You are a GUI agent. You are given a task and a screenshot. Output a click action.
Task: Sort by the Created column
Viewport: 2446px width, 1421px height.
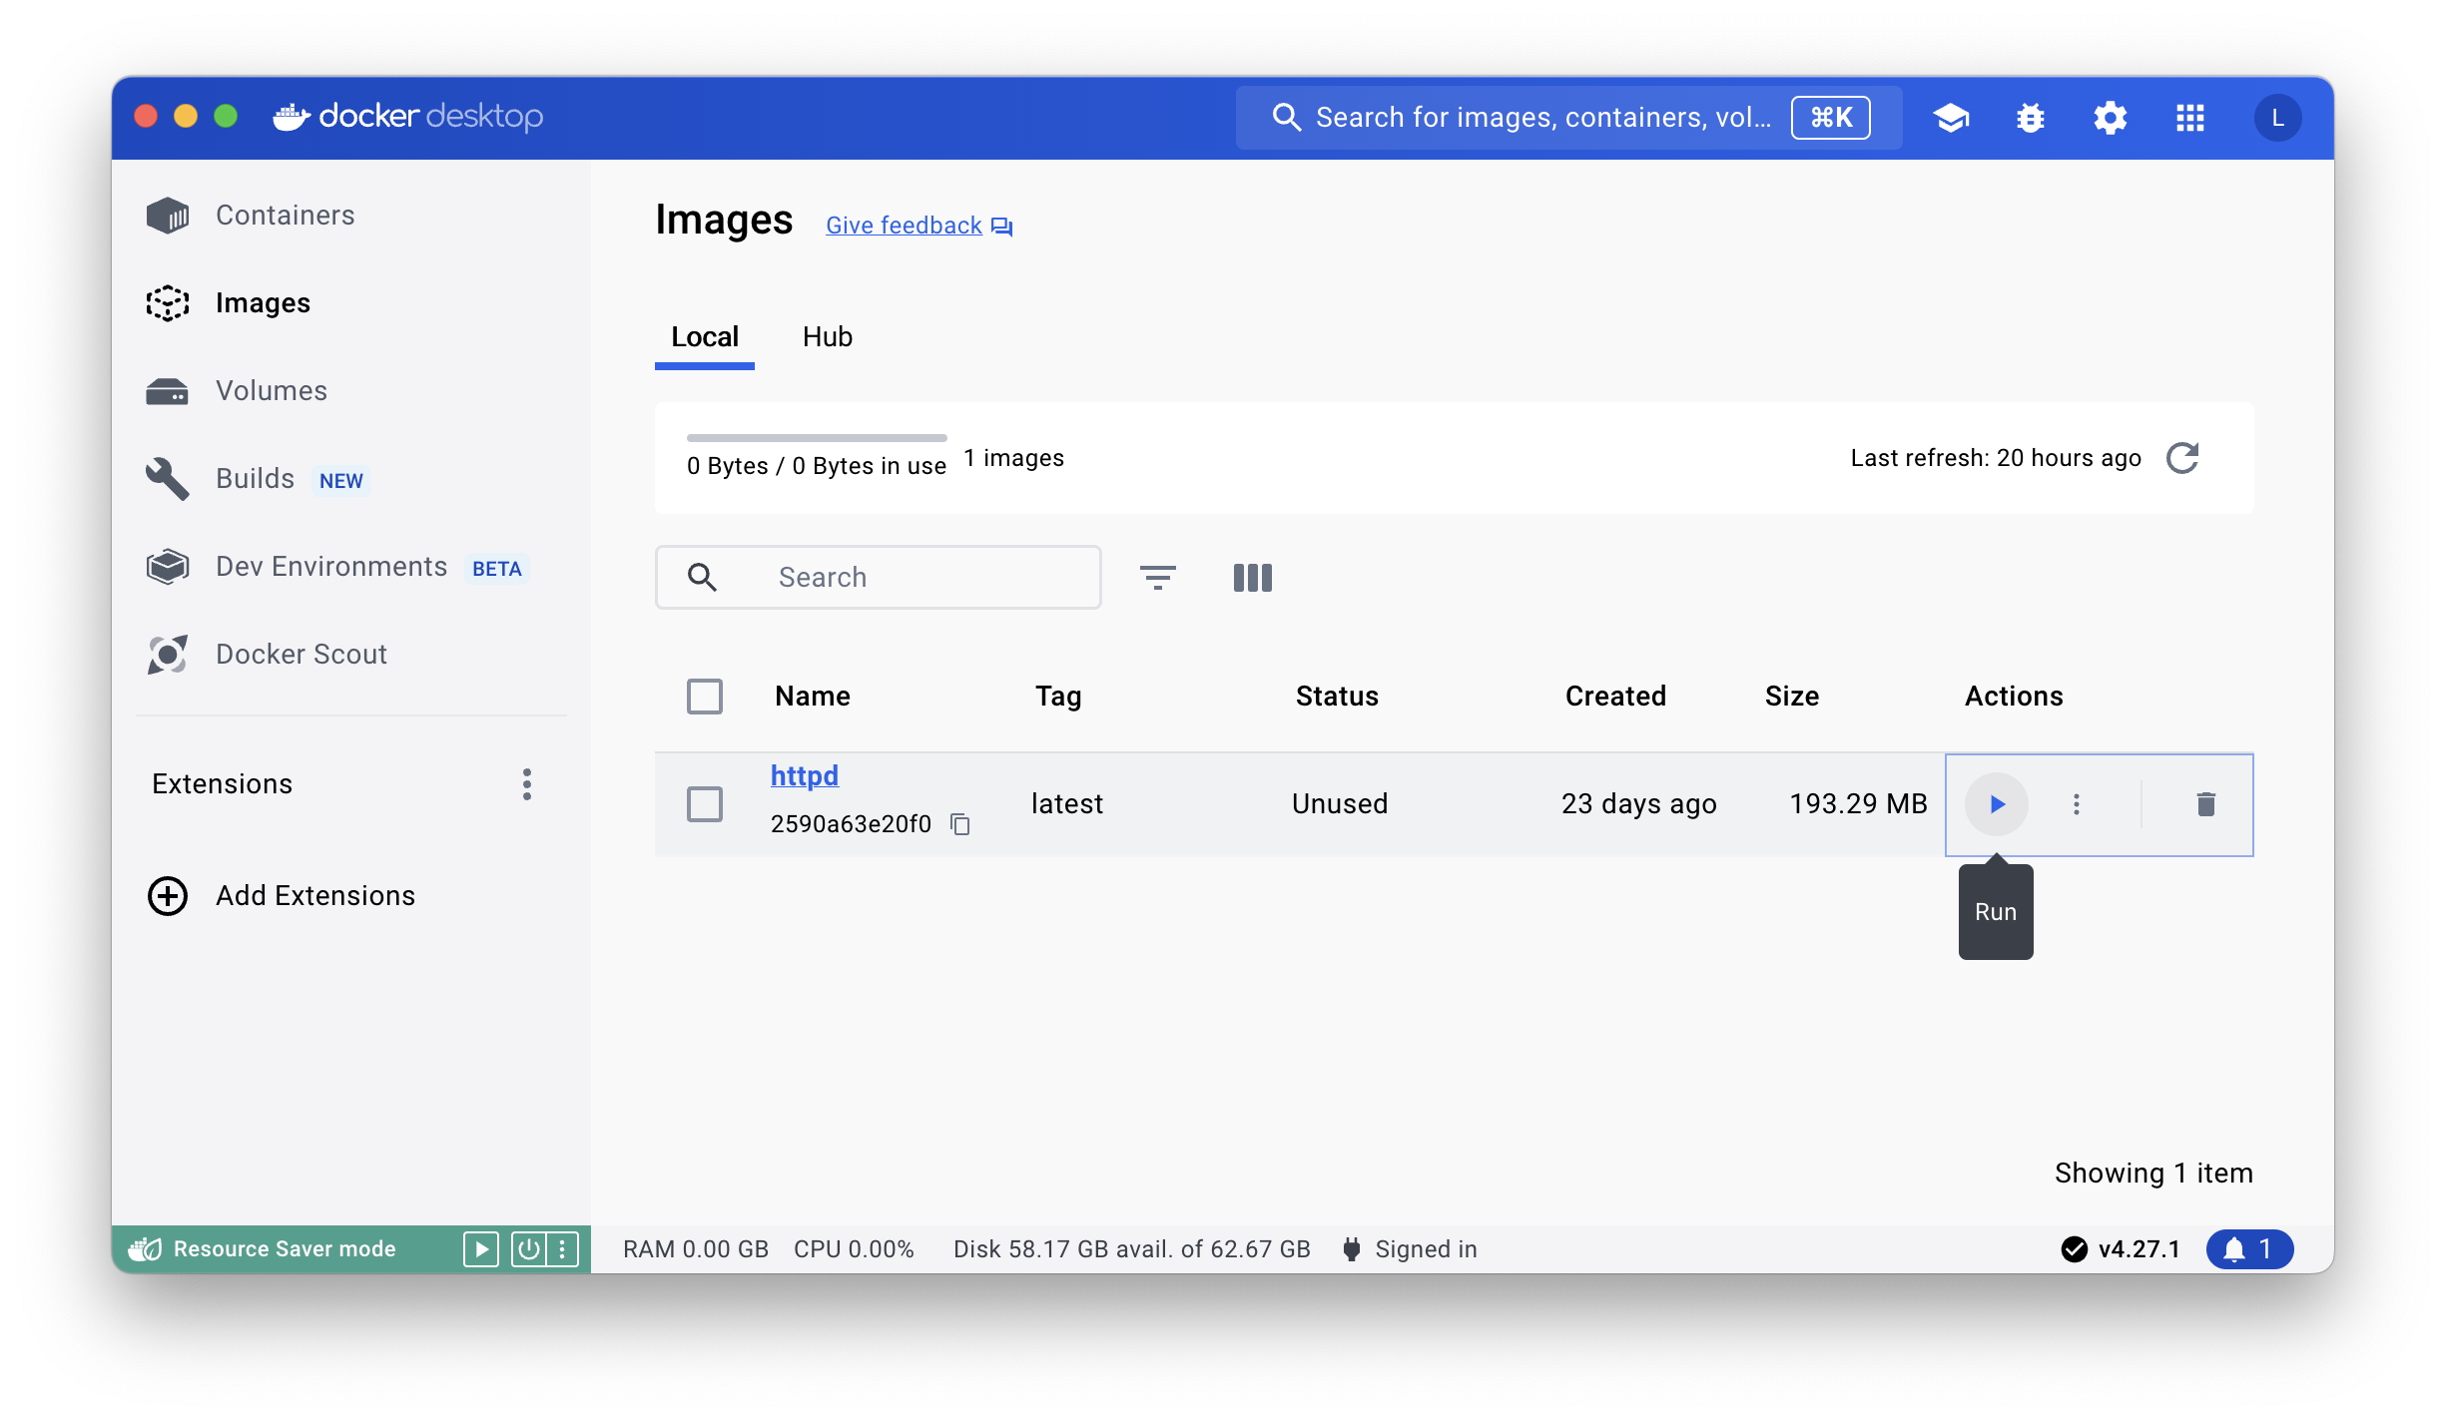(1615, 697)
